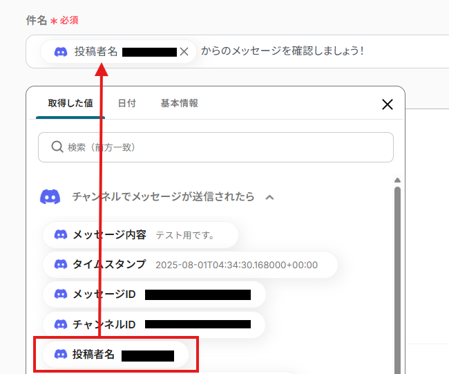Remove the 投稿者名 chip from subject field

tap(184, 52)
